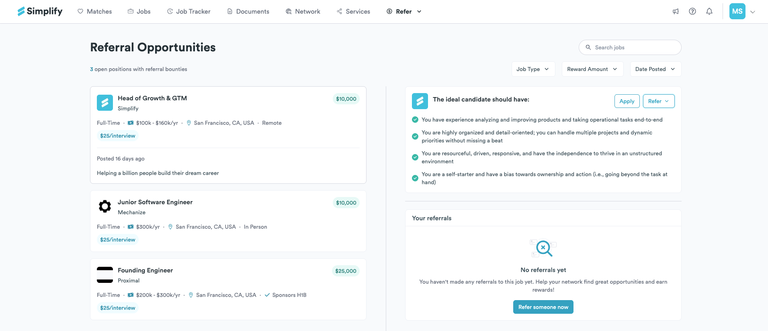The width and height of the screenshot is (768, 331).
Task: Click the location pin on Founding Engineer card
Action: [191, 295]
